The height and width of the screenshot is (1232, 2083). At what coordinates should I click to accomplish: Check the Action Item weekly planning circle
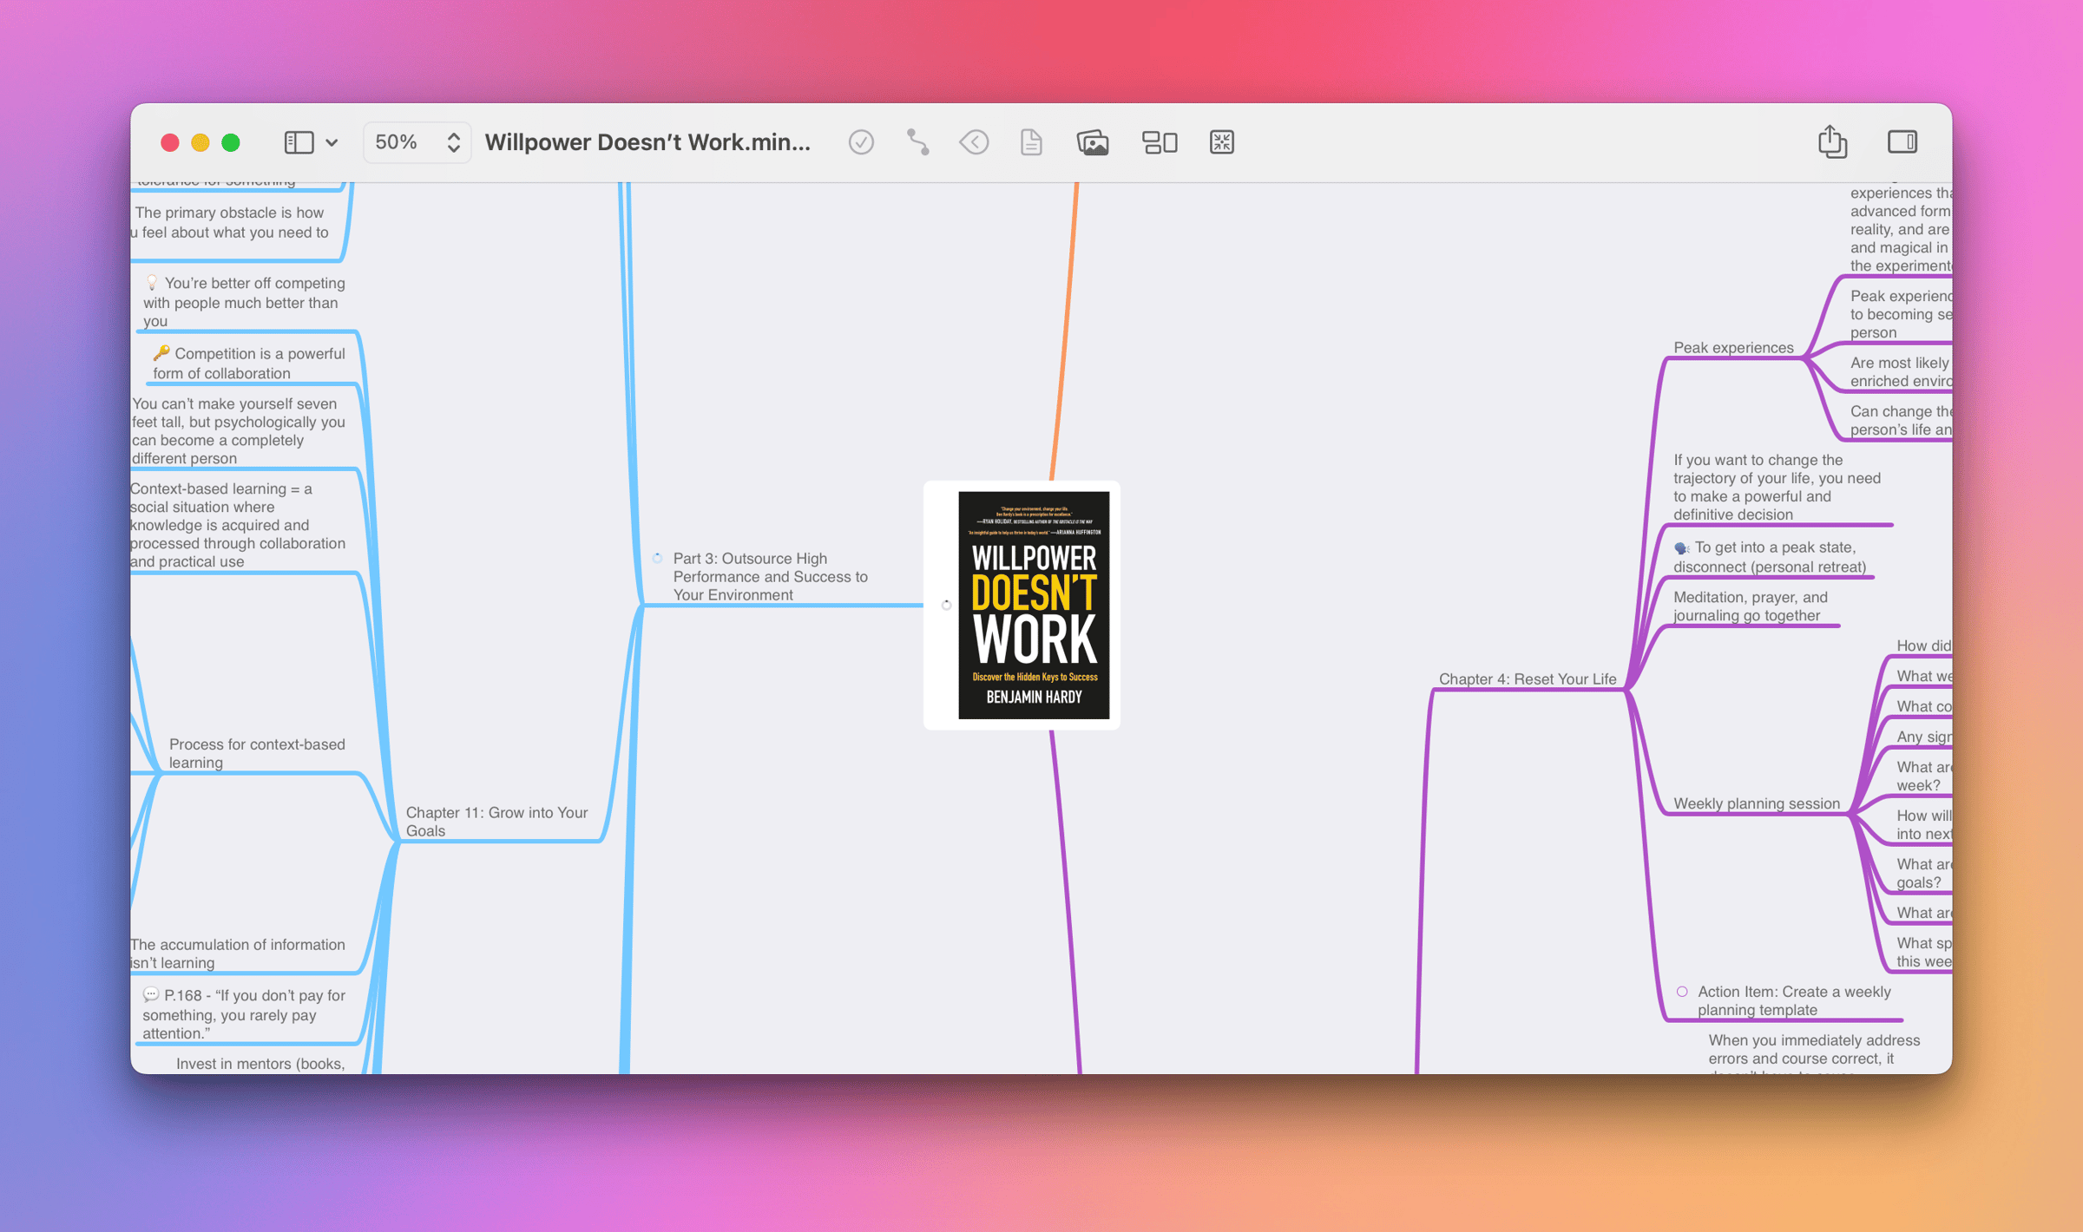click(1682, 992)
